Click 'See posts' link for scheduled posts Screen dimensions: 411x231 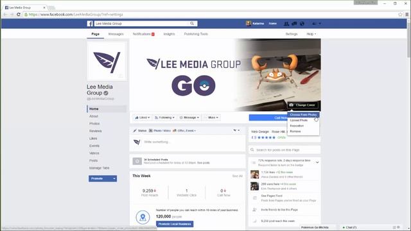pos(204,163)
